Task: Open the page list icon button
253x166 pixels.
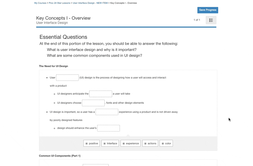Action: tap(211, 20)
